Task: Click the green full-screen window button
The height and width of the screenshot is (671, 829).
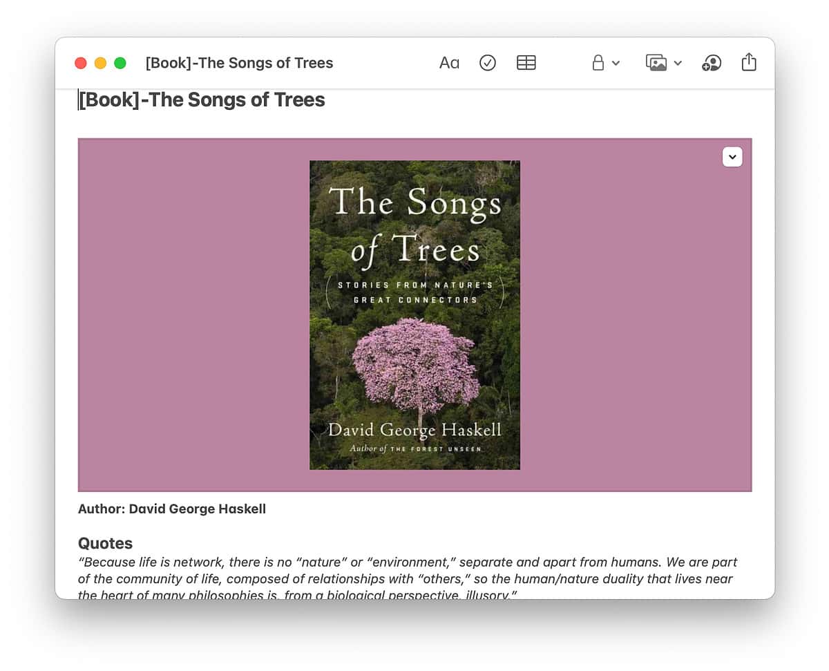Action: [x=120, y=63]
